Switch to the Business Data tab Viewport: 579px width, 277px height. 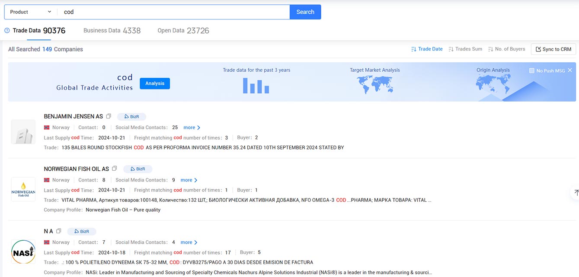(x=112, y=31)
